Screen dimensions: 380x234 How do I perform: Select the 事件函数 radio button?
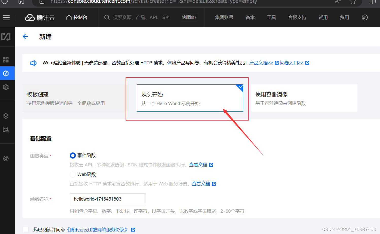pyautogui.click(x=73, y=155)
